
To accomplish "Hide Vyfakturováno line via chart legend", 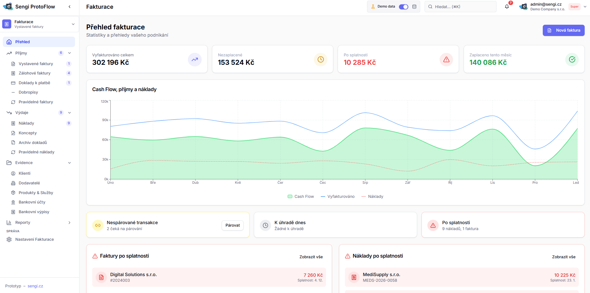I will tap(338, 197).
